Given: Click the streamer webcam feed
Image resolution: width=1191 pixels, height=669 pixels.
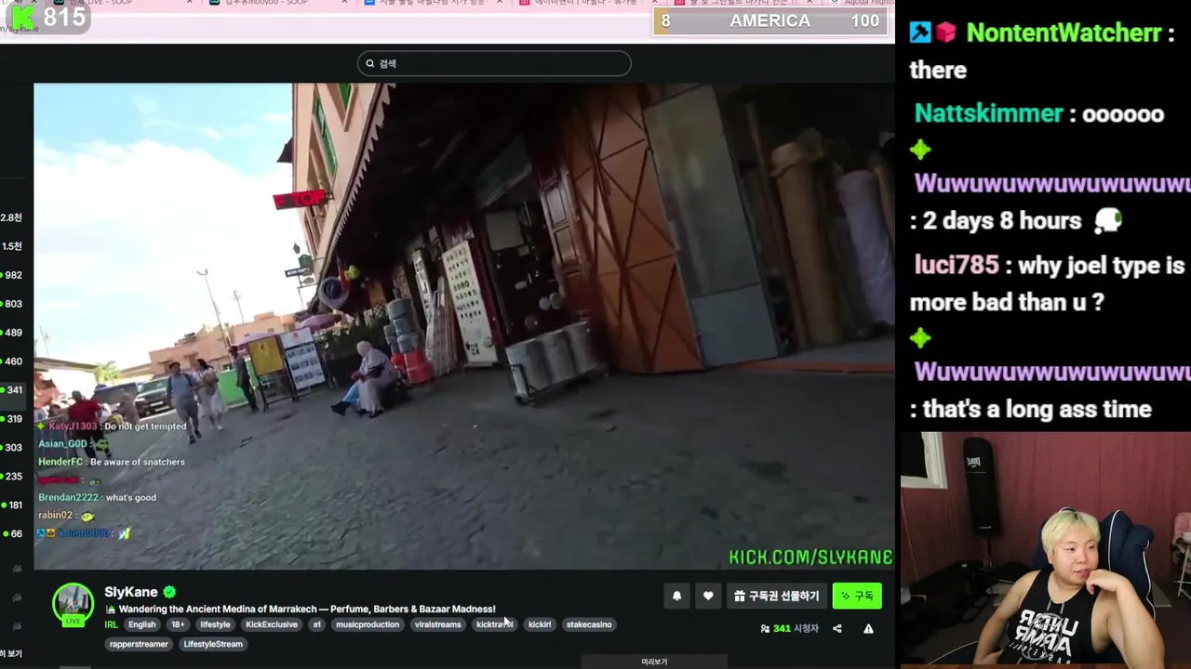Looking at the screenshot, I should [1046, 548].
